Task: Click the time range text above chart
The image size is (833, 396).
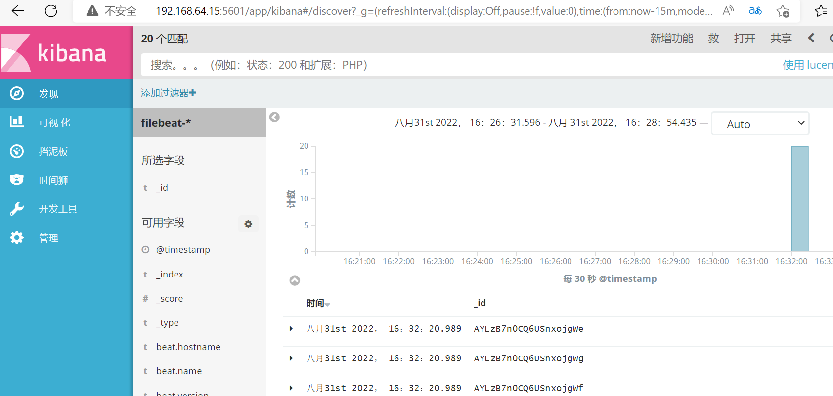Action: [x=545, y=122]
